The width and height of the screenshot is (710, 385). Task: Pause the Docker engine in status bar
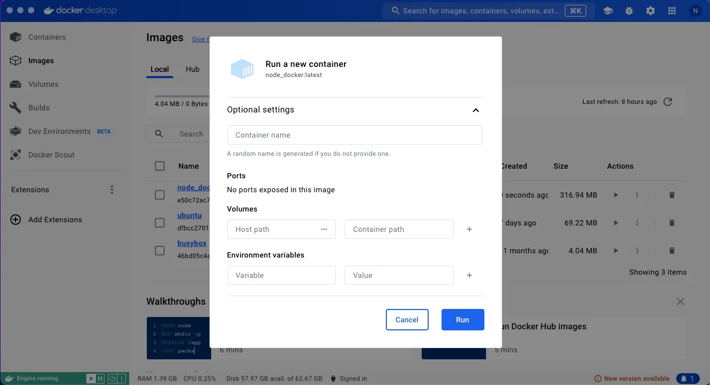pyautogui.click(x=100, y=379)
